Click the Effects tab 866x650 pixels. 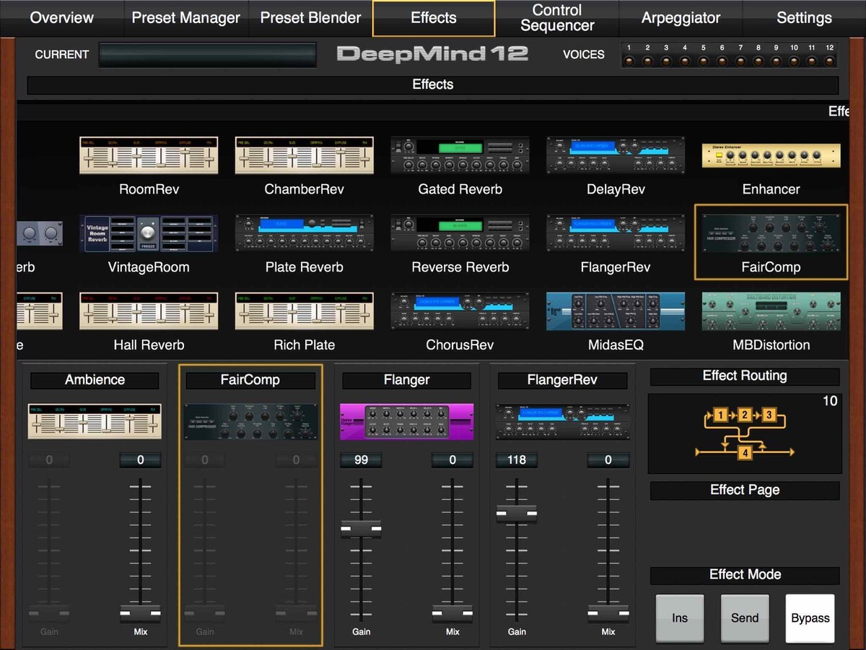[x=434, y=18]
